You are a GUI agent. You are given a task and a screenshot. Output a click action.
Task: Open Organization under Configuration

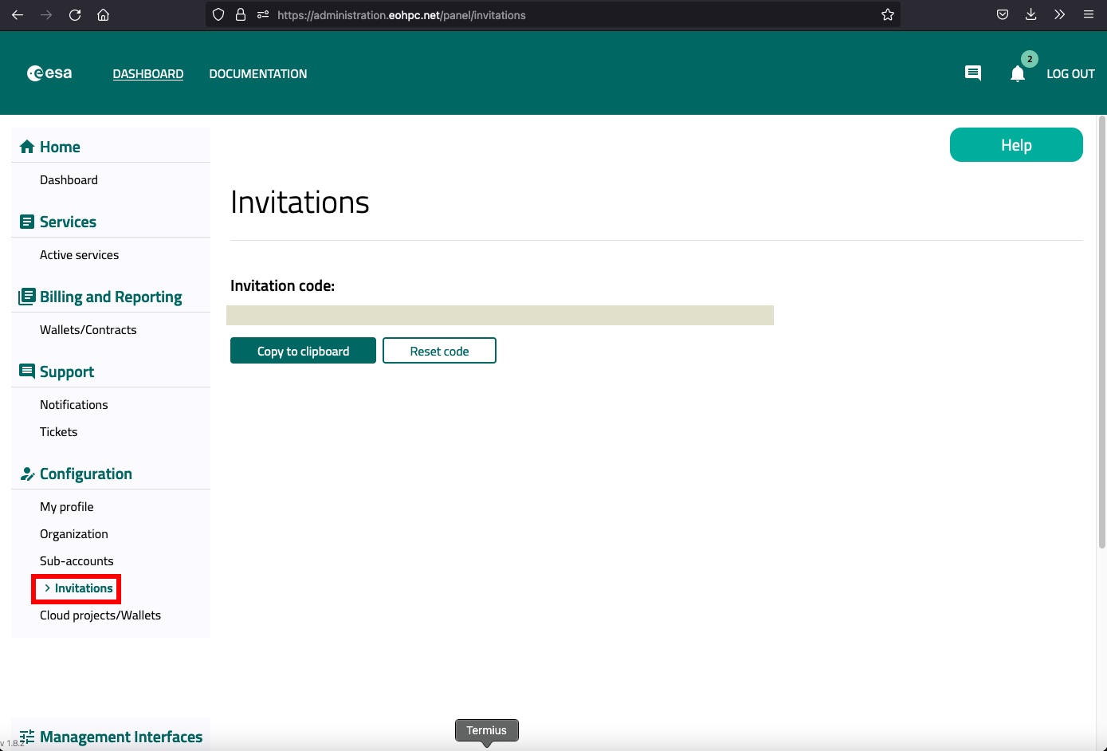74,534
